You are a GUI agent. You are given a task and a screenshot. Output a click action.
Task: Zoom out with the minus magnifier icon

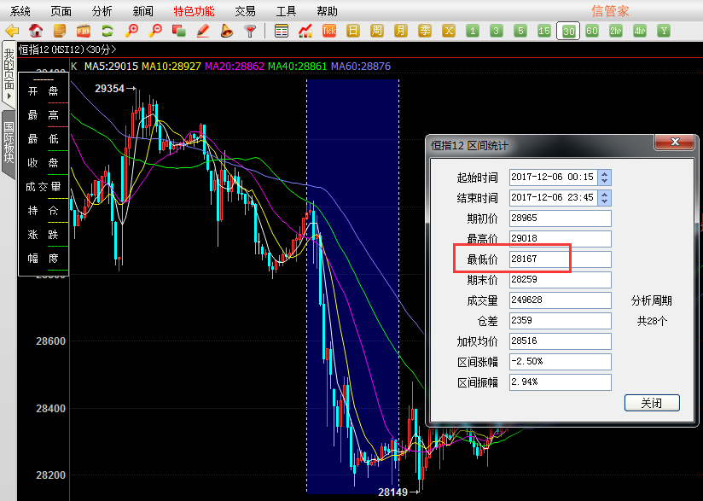point(155,31)
